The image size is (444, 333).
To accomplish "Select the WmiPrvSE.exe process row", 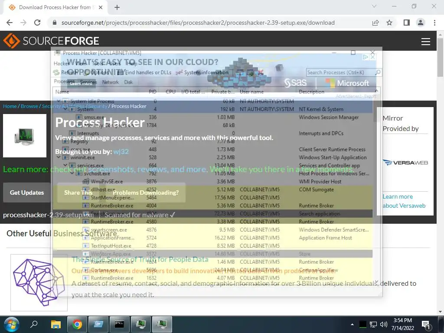I will coord(212,182).
